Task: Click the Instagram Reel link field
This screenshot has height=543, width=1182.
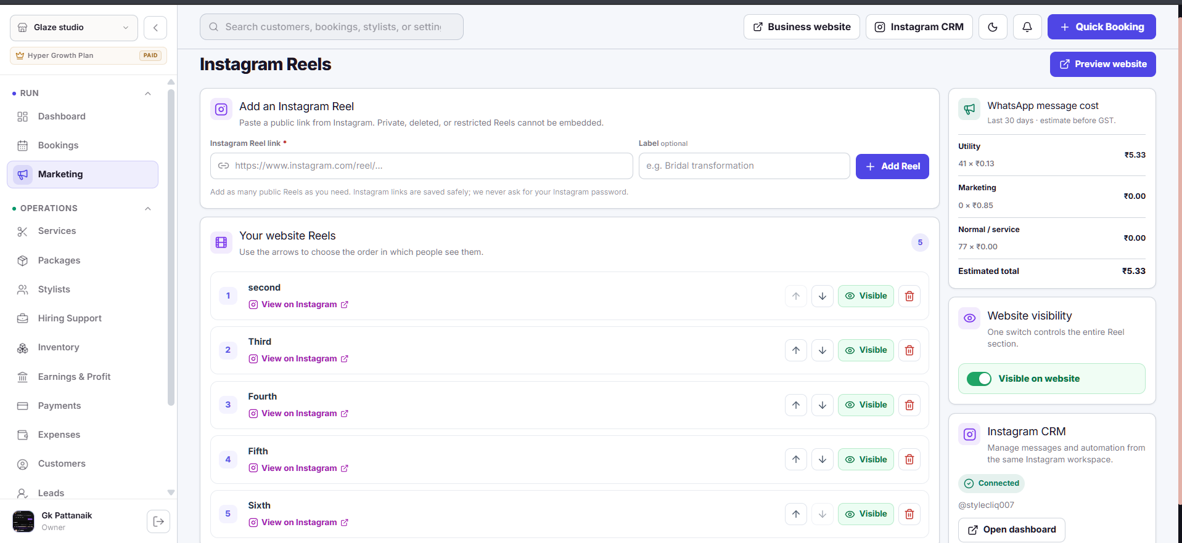Action: click(x=422, y=166)
